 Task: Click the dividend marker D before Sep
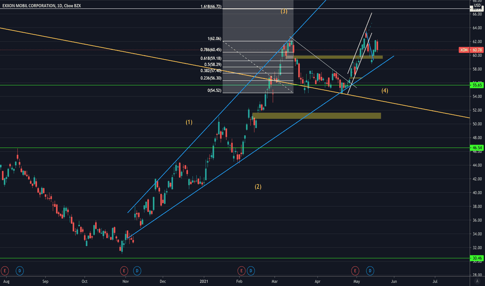click(x=19, y=271)
